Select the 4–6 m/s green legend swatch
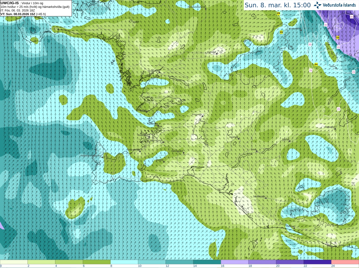Viewport: 359px width, 268px height. click(69, 262)
